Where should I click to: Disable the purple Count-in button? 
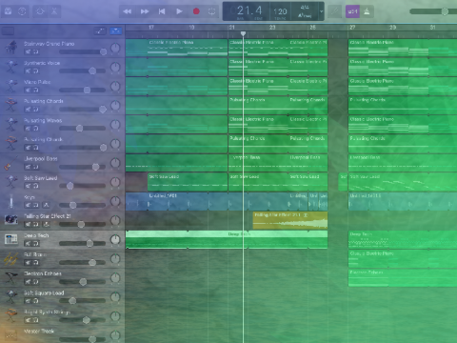click(x=352, y=11)
